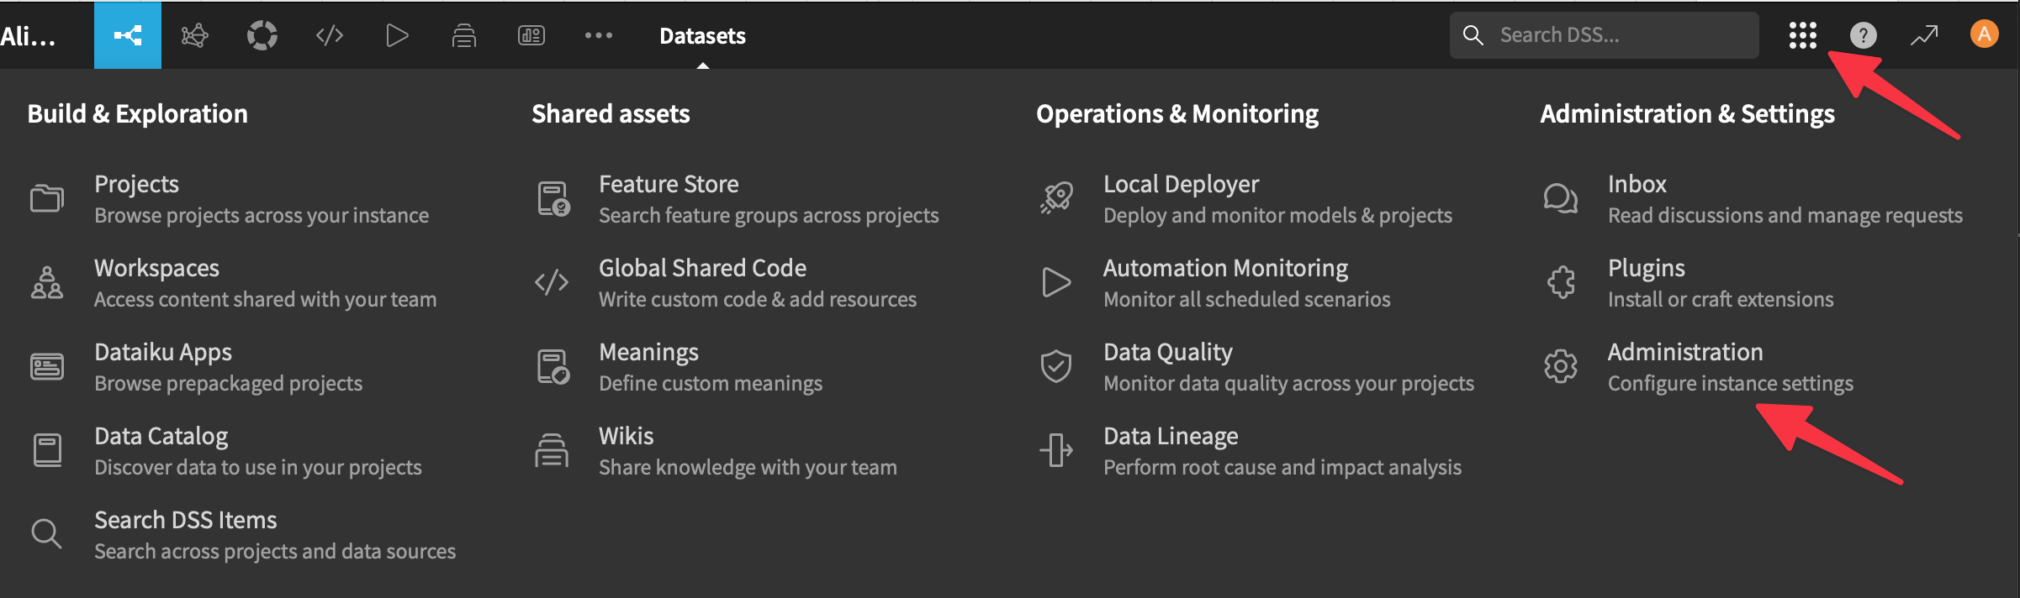Click the Data Quality shield icon

(x=1056, y=366)
